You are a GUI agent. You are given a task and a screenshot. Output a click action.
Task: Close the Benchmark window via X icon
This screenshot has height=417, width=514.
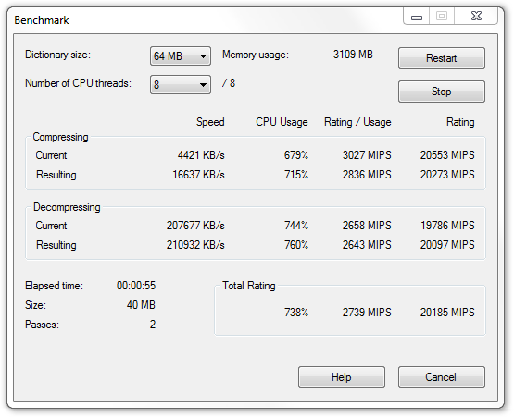[476, 16]
